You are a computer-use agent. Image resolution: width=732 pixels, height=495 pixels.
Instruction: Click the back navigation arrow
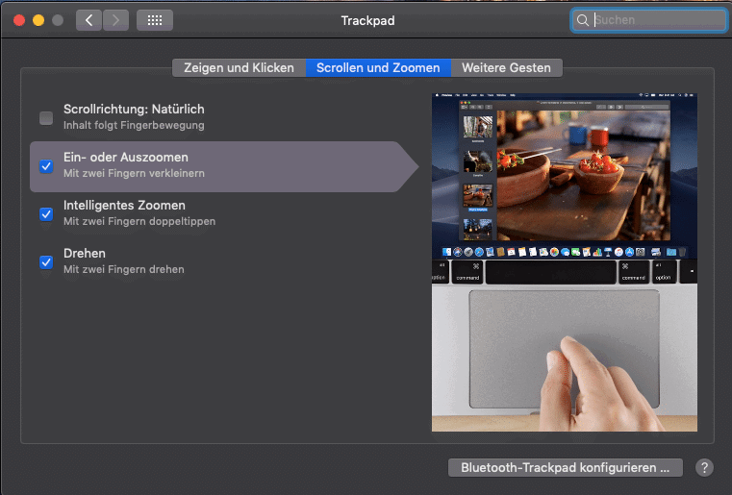pos(88,20)
